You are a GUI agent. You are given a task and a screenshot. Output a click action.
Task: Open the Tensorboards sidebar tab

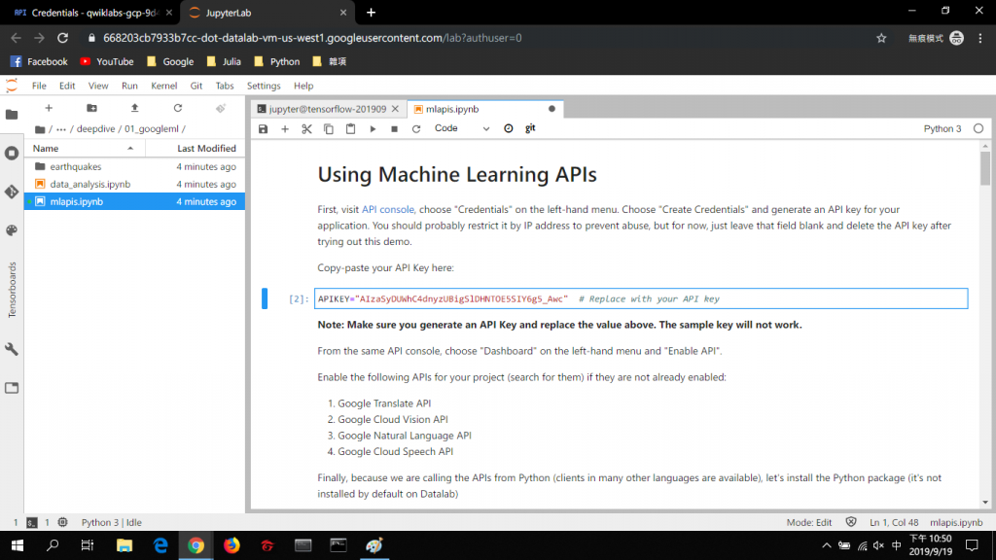12,290
